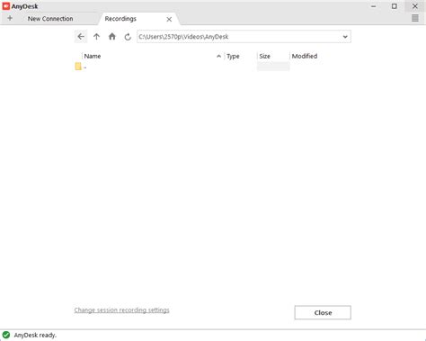Viewport: 426px width, 341px height.
Task: Open the home folder icon
Action: (112, 37)
